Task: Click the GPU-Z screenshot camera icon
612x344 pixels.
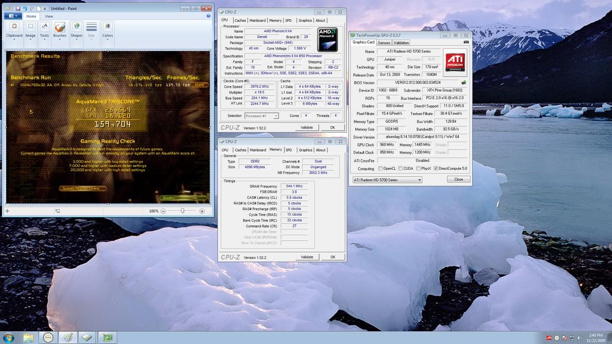Action: pyautogui.click(x=466, y=42)
